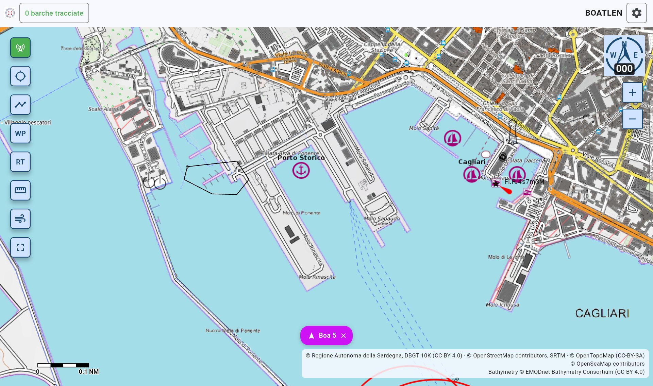Close the Boa 5 chip

(x=344, y=336)
